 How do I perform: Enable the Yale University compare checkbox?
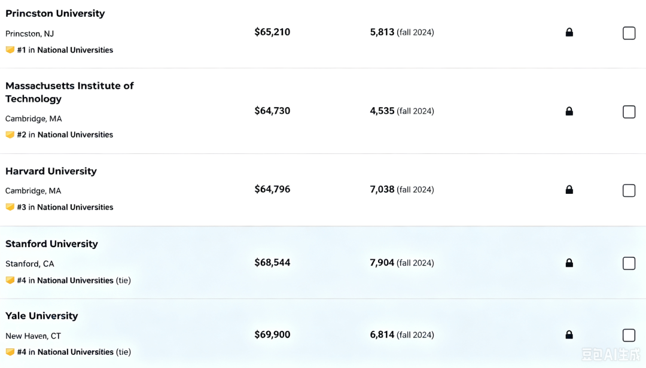[629, 335]
